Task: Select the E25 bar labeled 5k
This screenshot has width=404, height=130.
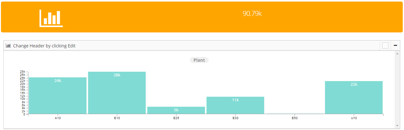Action: pyautogui.click(x=176, y=110)
